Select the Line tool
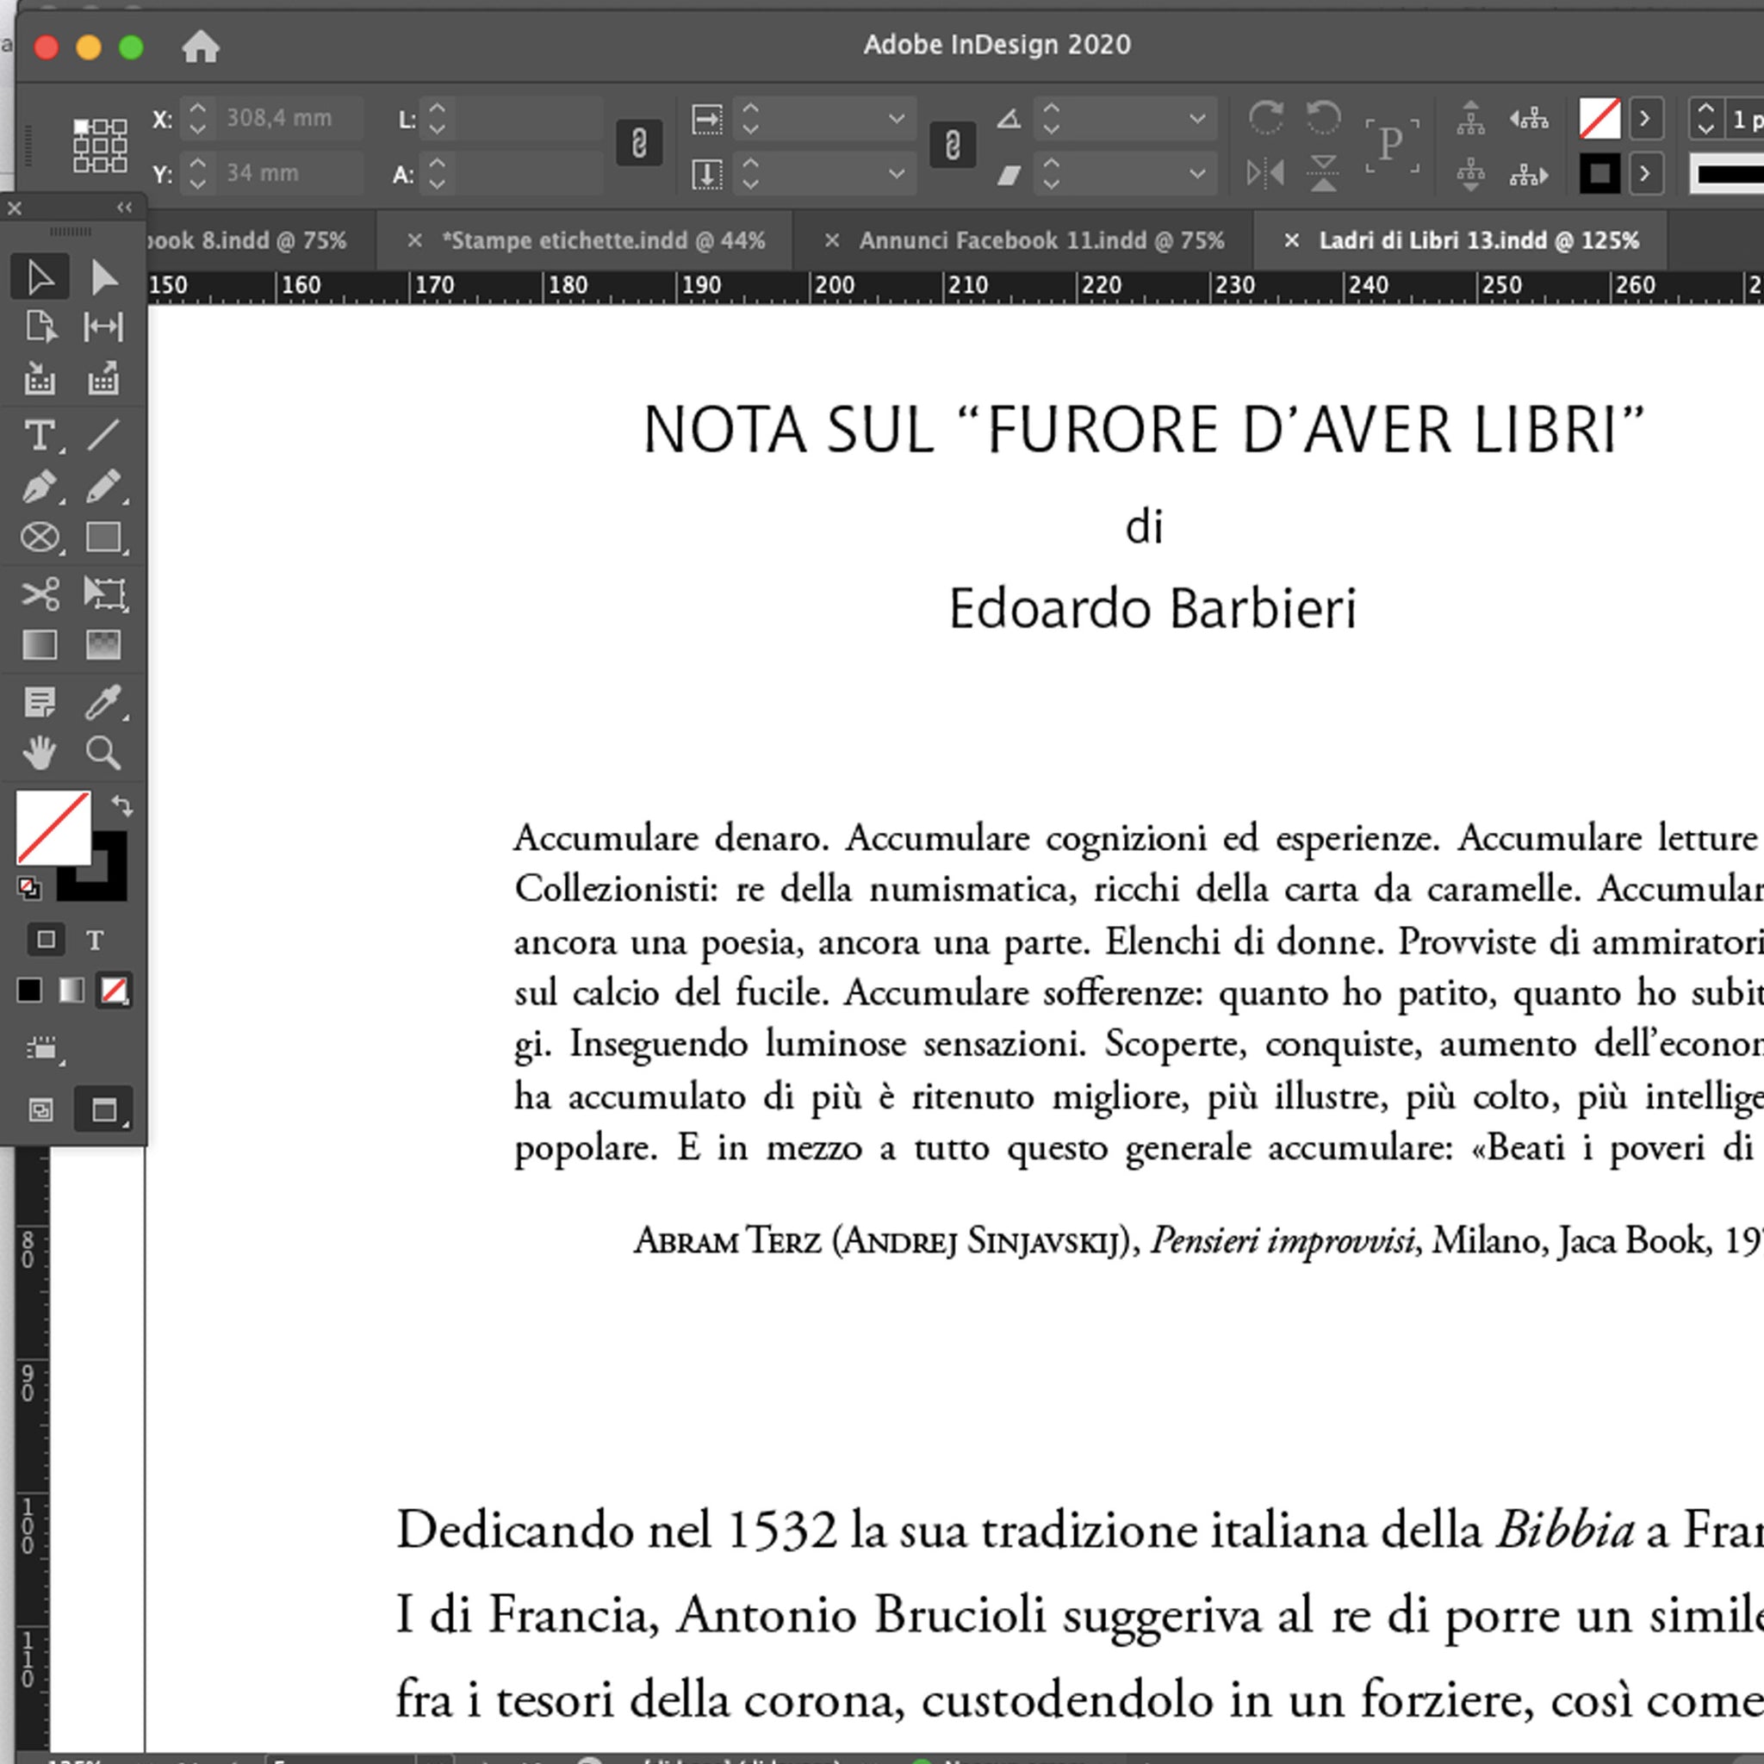 (x=103, y=435)
